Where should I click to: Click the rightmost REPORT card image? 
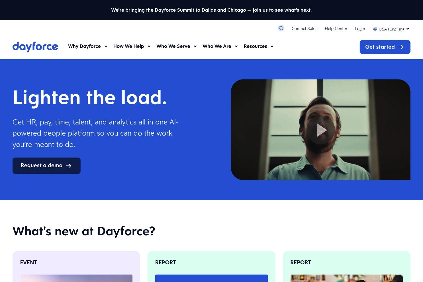(x=346, y=278)
